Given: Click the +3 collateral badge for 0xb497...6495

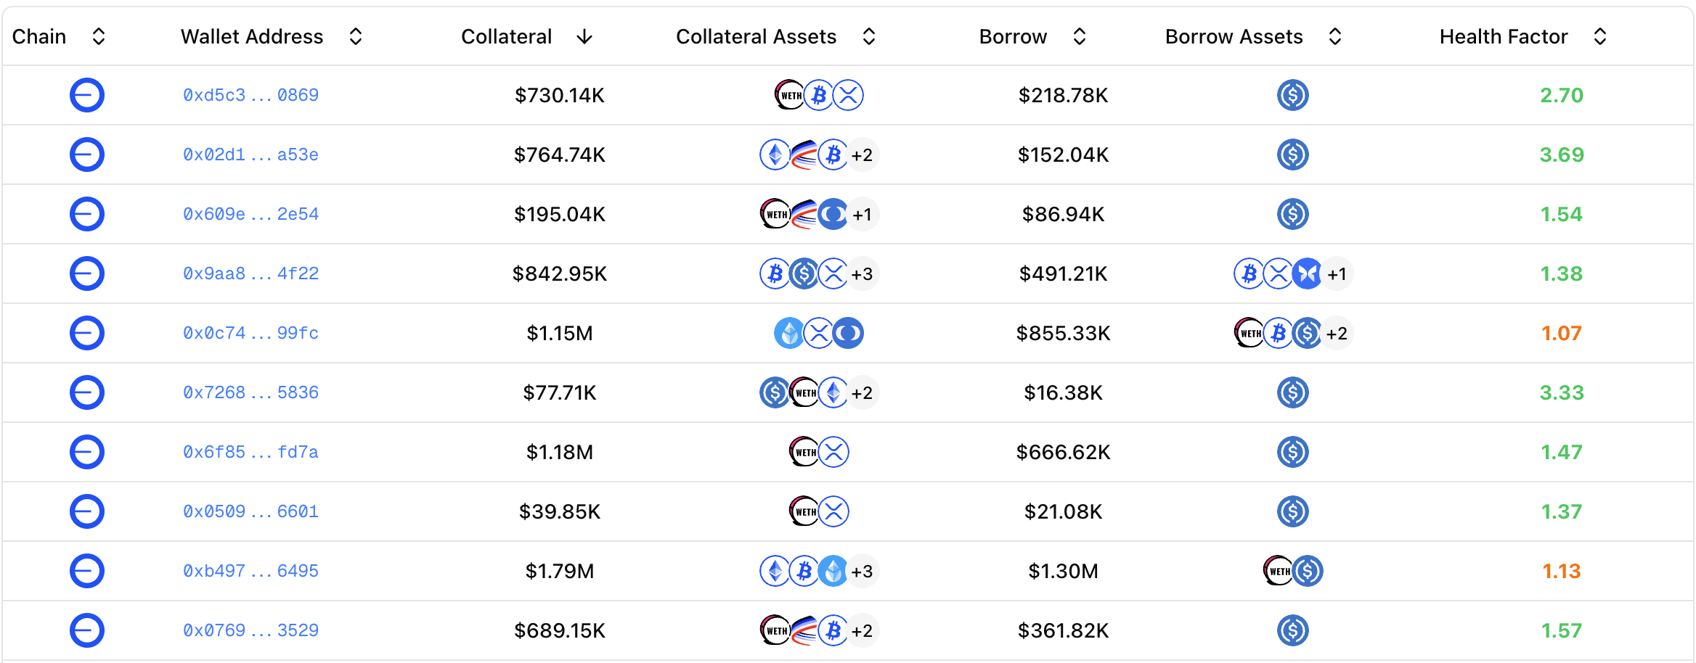Looking at the screenshot, I should tap(862, 571).
